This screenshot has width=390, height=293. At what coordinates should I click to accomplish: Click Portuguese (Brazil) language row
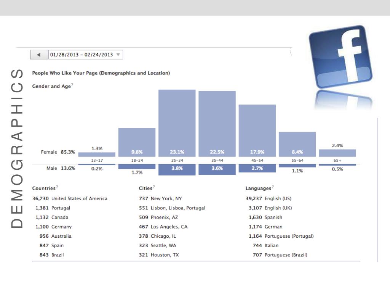280,255
